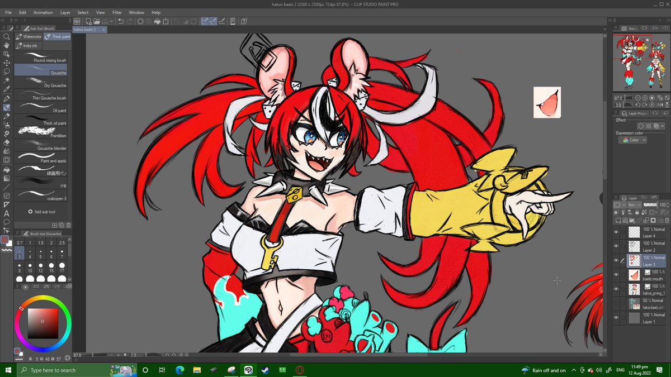The width and height of the screenshot is (671, 377).
Task: Toggle visibility of baelz mouth layer
Action: (x=616, y=275)
